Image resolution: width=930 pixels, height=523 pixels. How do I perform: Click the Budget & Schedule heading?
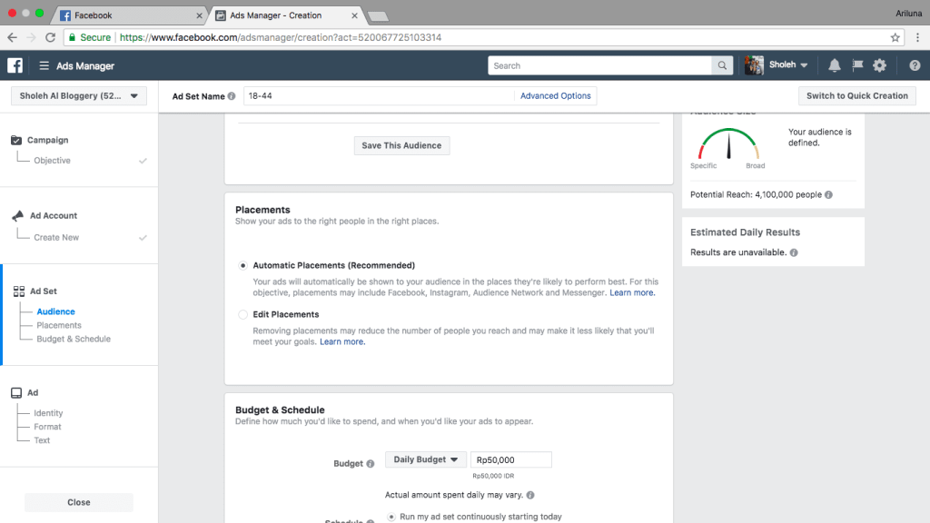280,410
